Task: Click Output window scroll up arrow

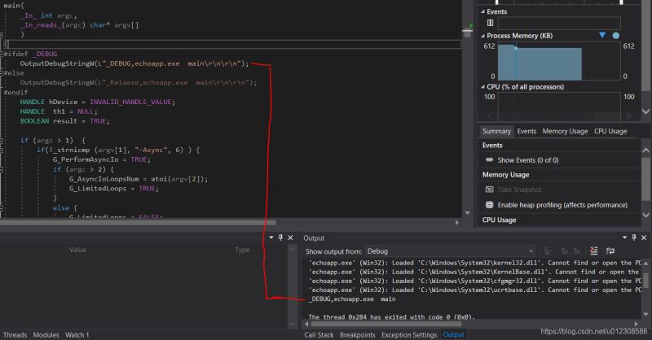Action: coord(645,264)
